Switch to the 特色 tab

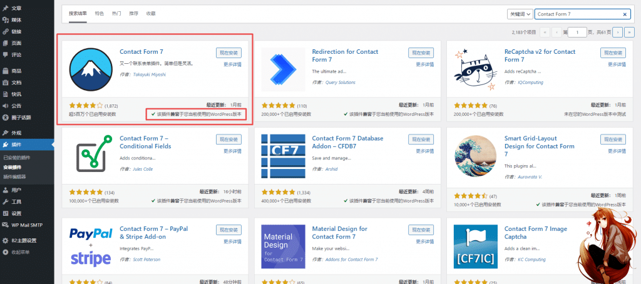[100, 14]
